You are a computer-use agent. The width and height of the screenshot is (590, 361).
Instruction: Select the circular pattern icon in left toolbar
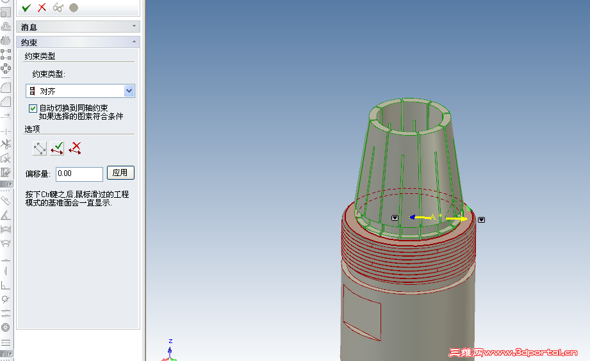click(6, 68)
